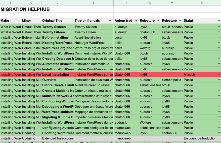
Task: Select the Overview original title cell
Action: (58, 80)
